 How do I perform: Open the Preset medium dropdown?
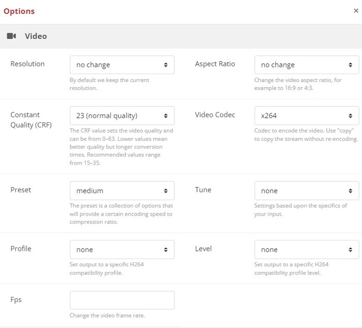click(x=122, y=191)
